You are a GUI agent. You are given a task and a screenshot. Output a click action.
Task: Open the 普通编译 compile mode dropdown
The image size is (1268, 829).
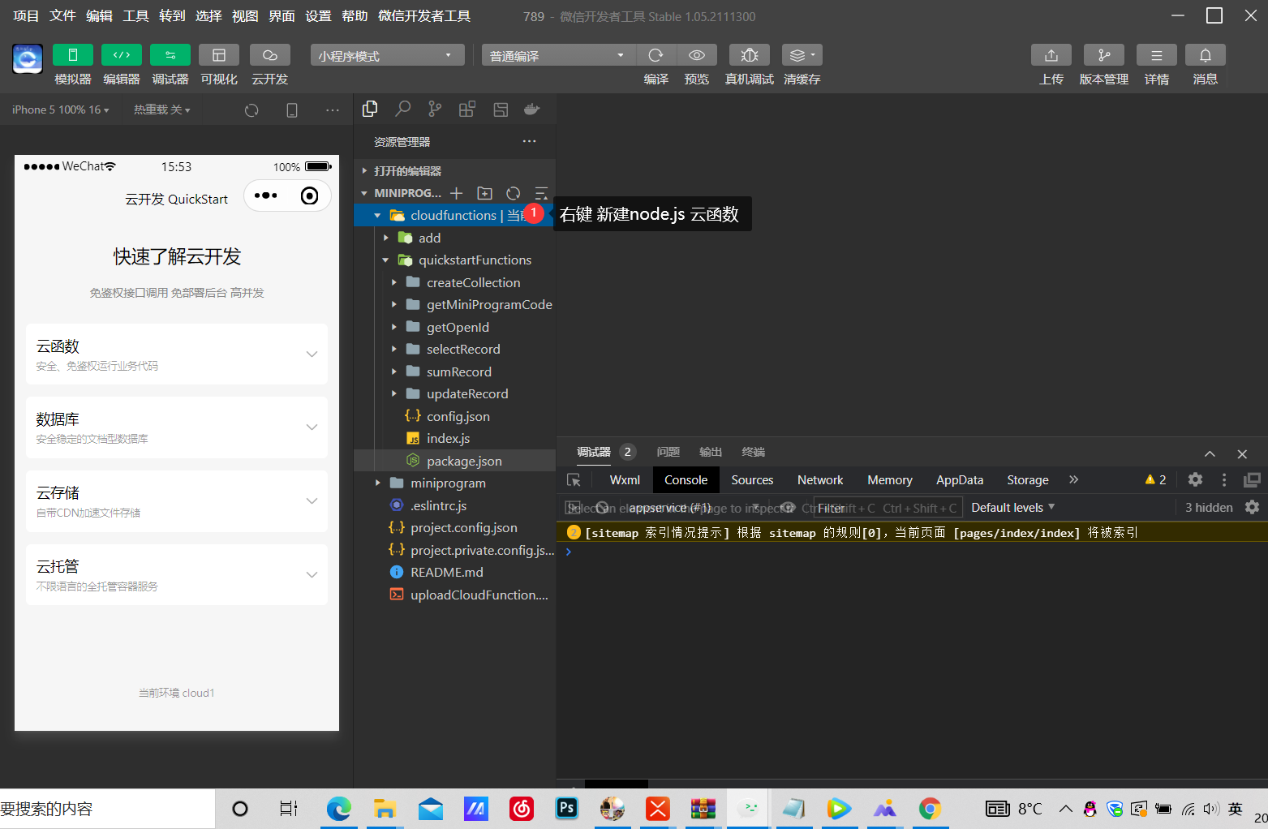tap(559, 55)
